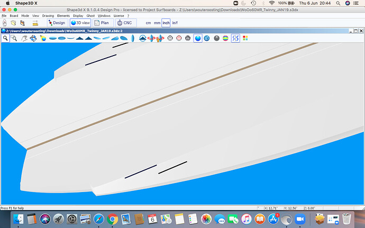The width and height of the screenshot is (365, 228).
Task: Select the rainbow sphere curvature display
Action: [x=225, y=39]
